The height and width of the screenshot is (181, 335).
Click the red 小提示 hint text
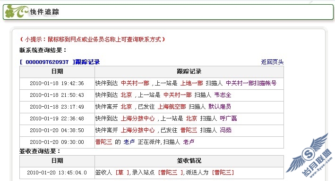pos(93,39)
